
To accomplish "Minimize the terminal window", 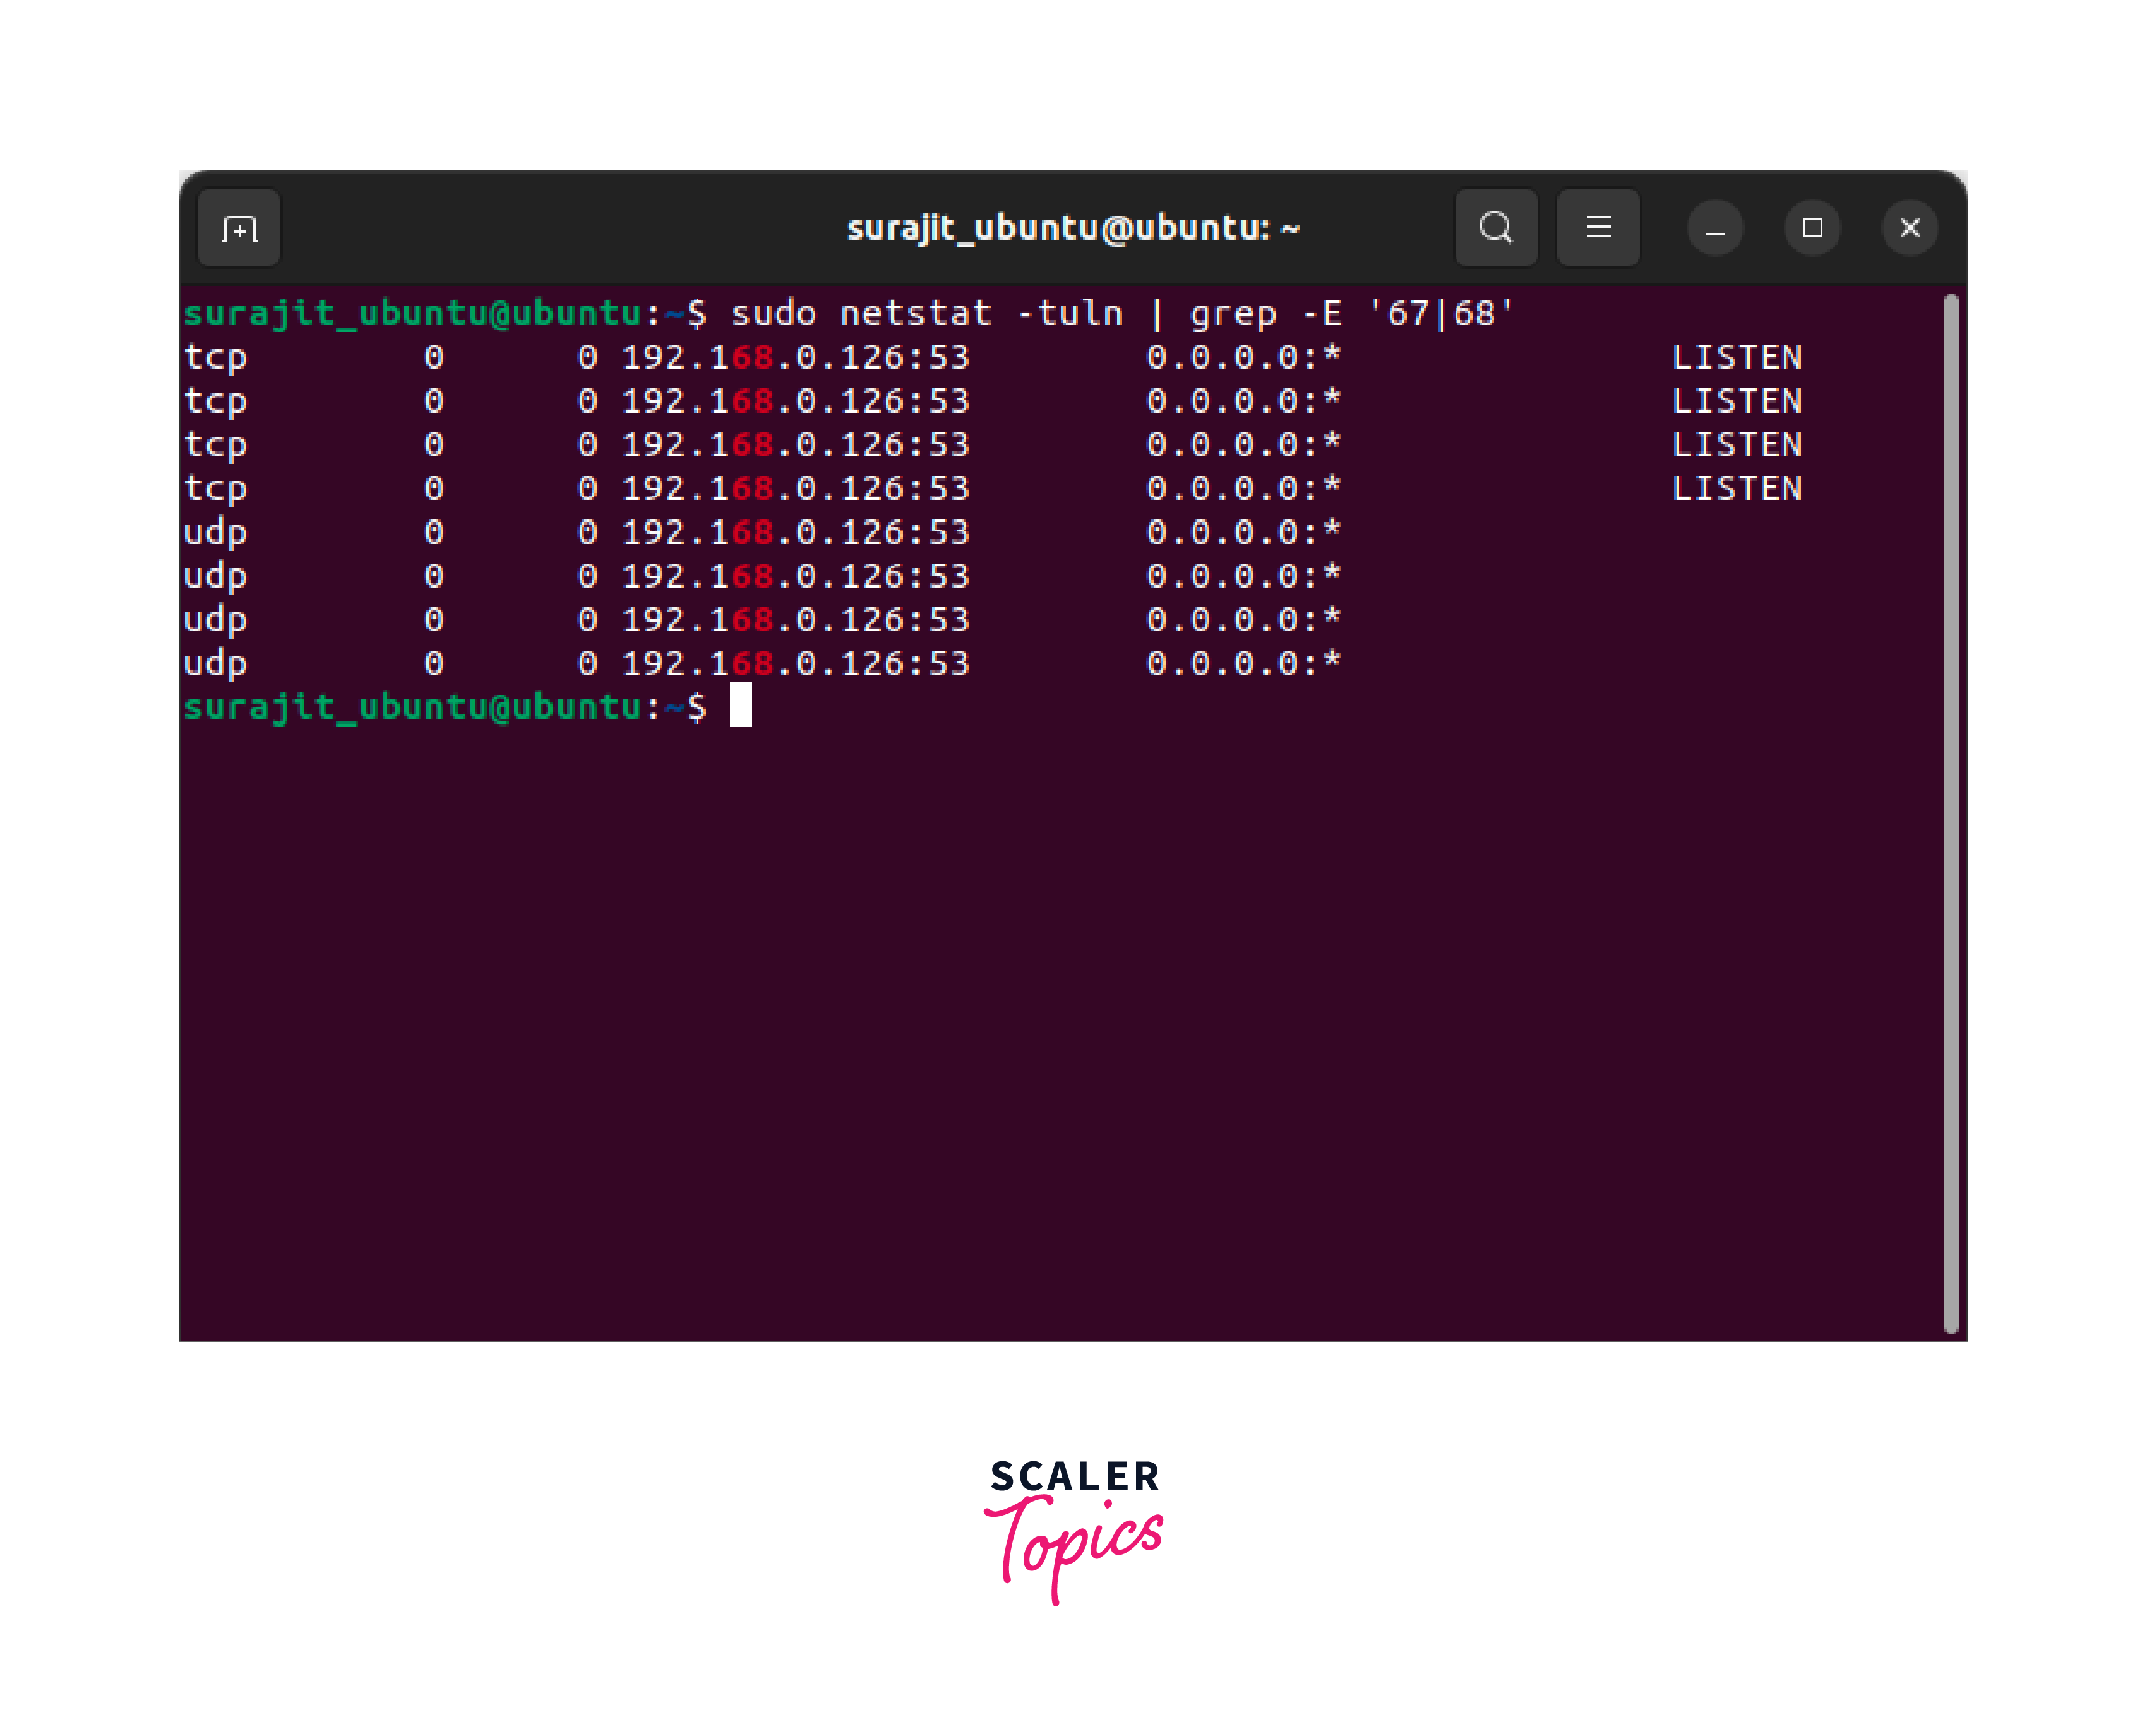I will pos(1714,228).
